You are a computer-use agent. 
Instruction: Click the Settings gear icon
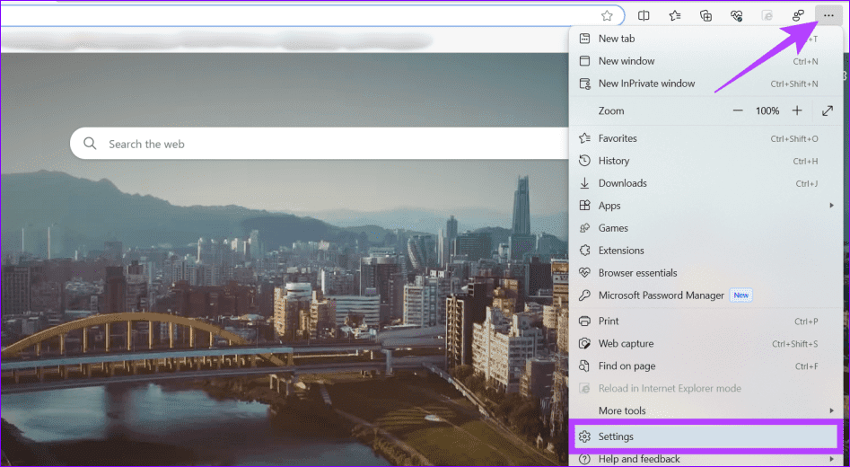coord(584,436)
